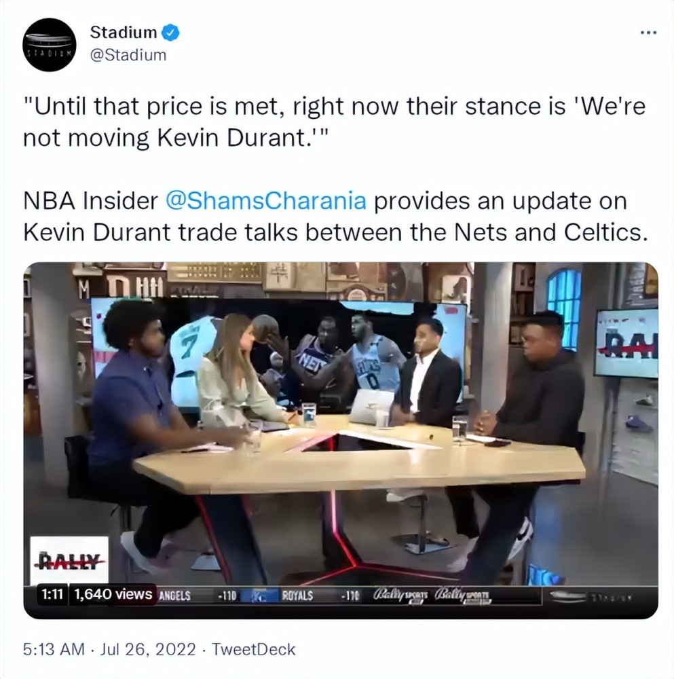Open the 5:13 AM timestamp link
This screenshot has width=674, height=679.
click(x=54, y=650)
